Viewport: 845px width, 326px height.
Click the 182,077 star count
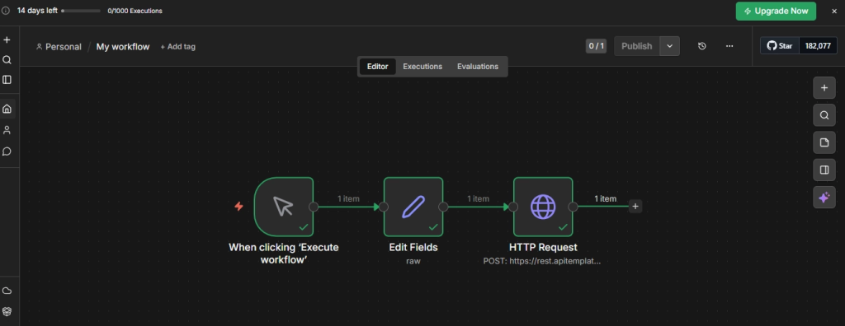click(818, 46)
